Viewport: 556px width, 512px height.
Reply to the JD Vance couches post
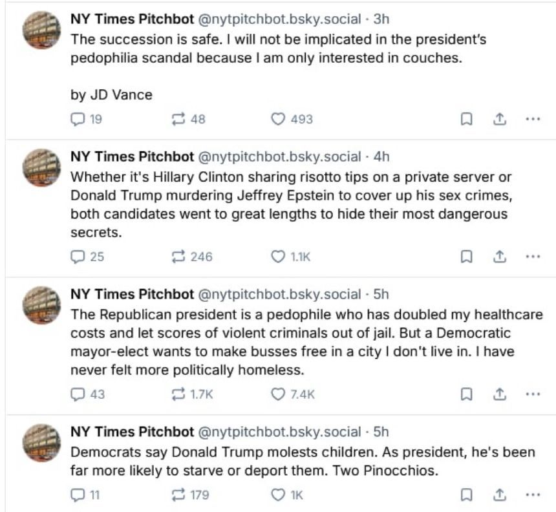[77, 119]
